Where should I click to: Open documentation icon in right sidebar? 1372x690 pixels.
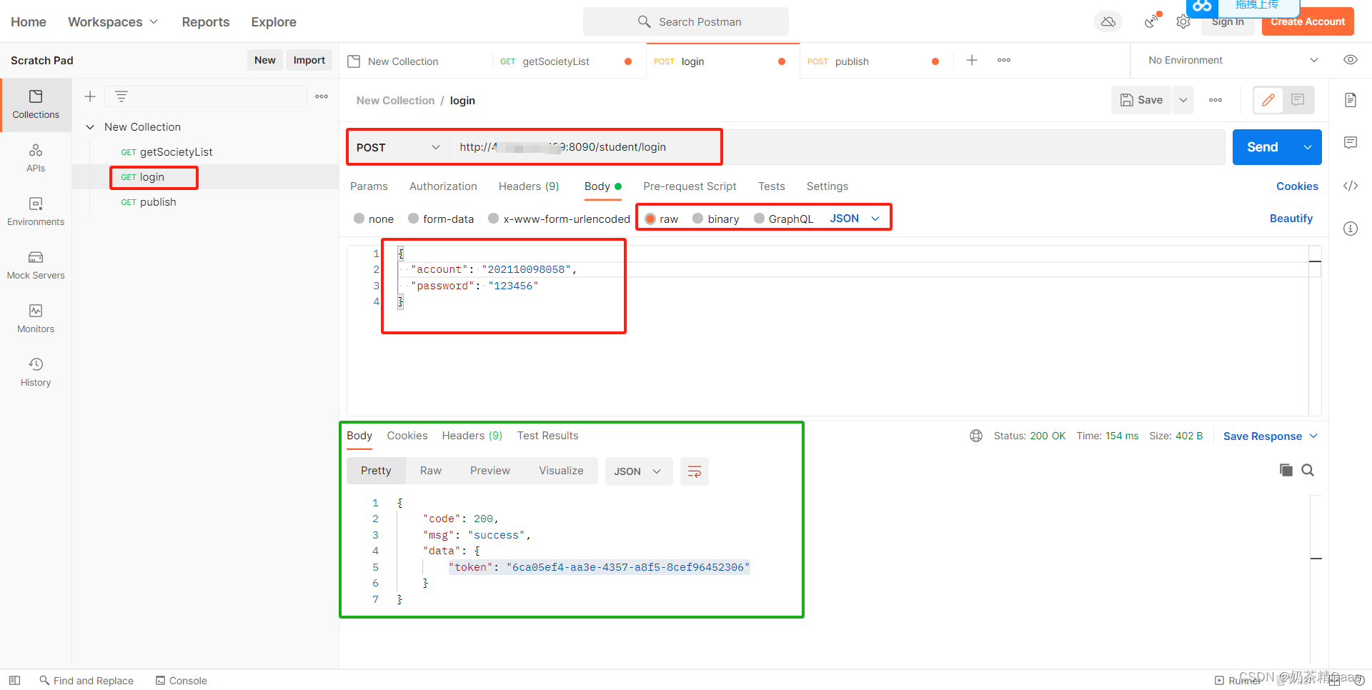(1351, 100)
